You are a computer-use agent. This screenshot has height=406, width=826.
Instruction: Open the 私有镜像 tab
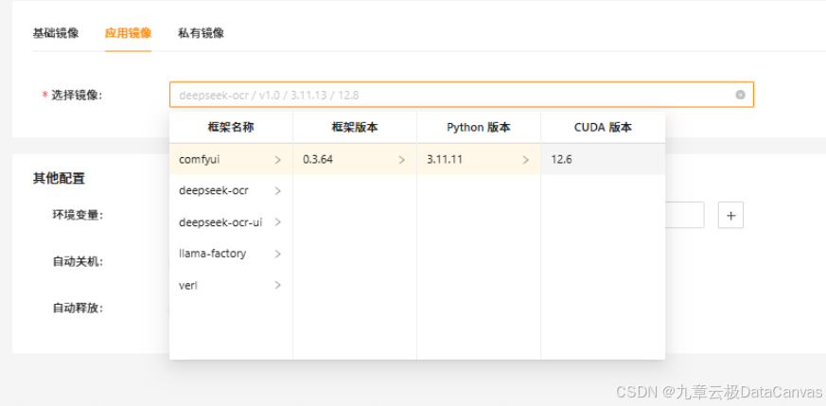click(x=201, y=33)
